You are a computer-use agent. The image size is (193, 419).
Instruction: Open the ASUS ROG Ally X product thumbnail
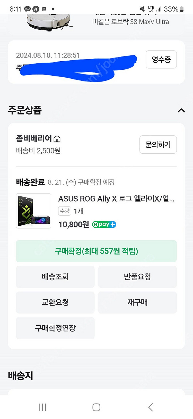pos(33,211)
